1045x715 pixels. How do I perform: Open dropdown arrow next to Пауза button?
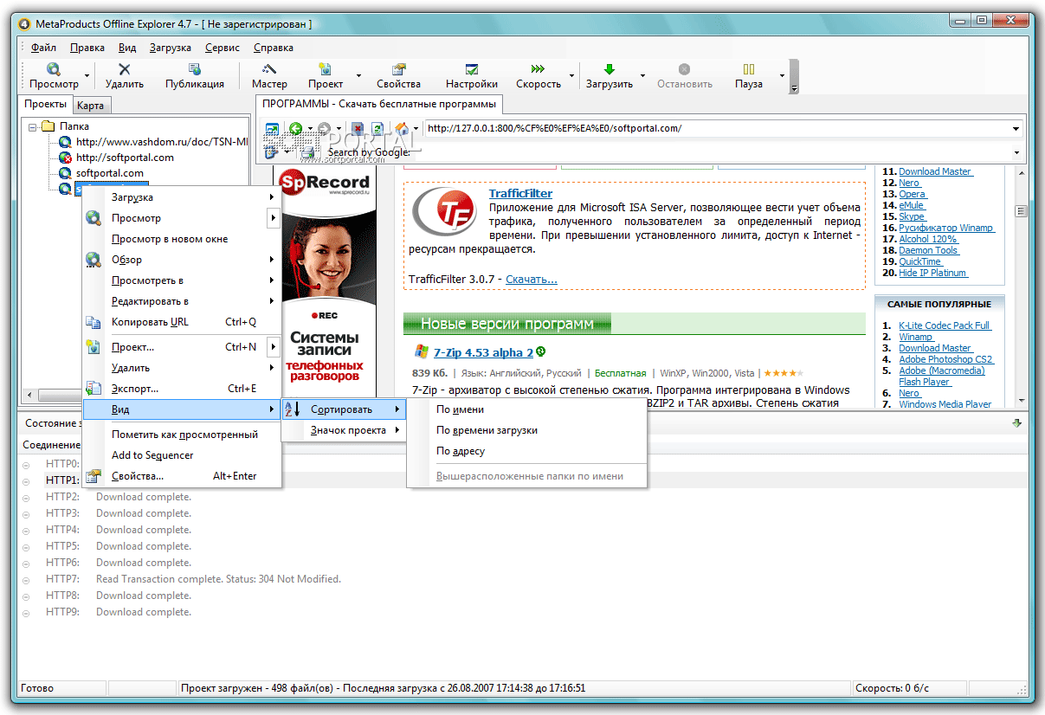click(x=782, y=76)
